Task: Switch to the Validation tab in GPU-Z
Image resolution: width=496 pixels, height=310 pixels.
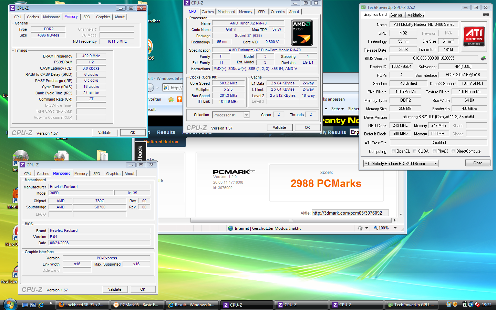Action: (x=416, y=15)
